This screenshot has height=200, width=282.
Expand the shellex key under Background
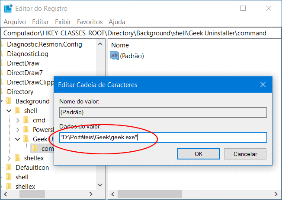pos(10,158)
